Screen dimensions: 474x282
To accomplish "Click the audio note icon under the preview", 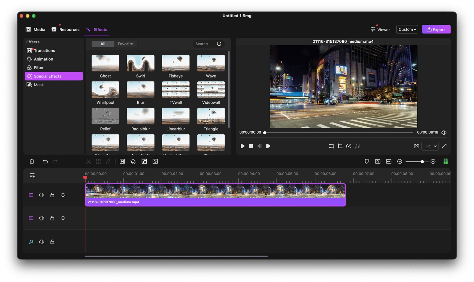I will (357, 146).
